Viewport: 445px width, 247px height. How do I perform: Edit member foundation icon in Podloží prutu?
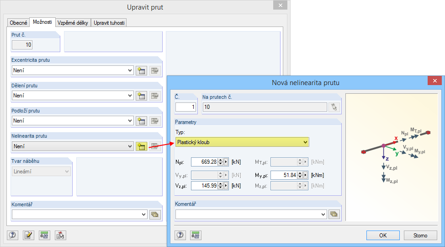[x=155, y=121]
